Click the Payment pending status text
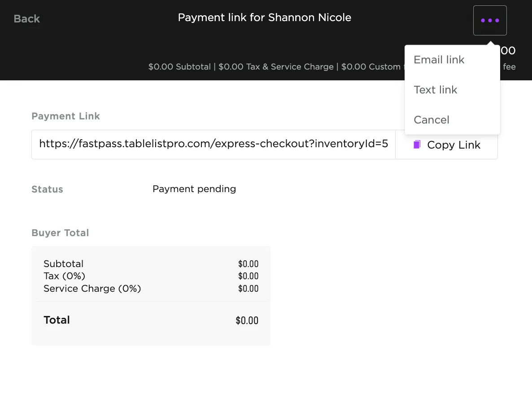The width and height of the screenshot is (532, 395). coord(194,189)
